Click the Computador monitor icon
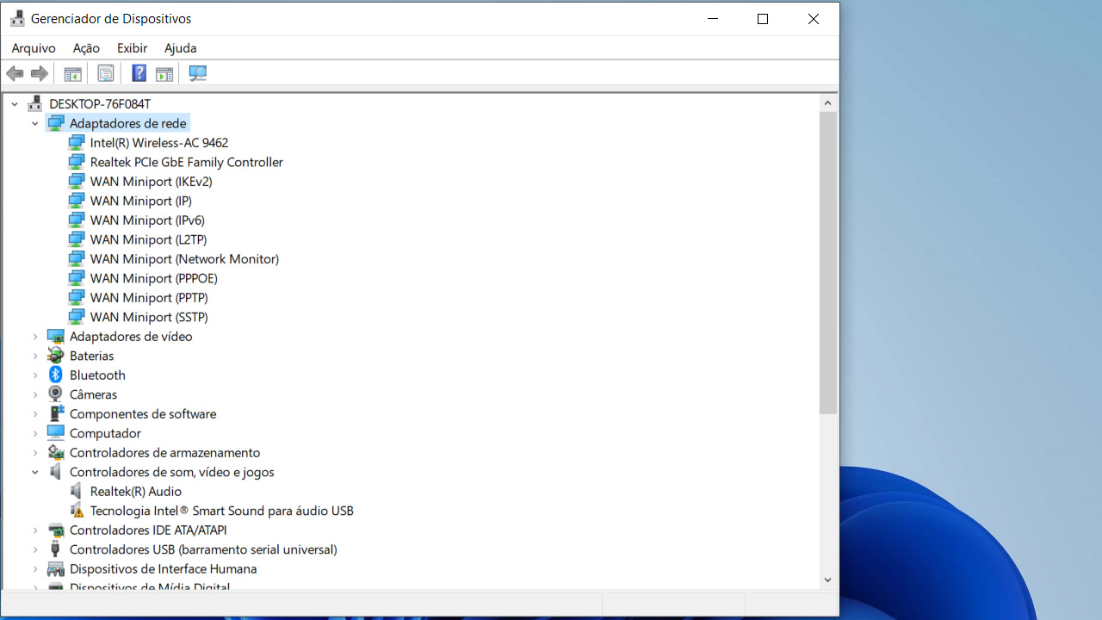This screenshot has width=1102, height=620. coord(56,433)
